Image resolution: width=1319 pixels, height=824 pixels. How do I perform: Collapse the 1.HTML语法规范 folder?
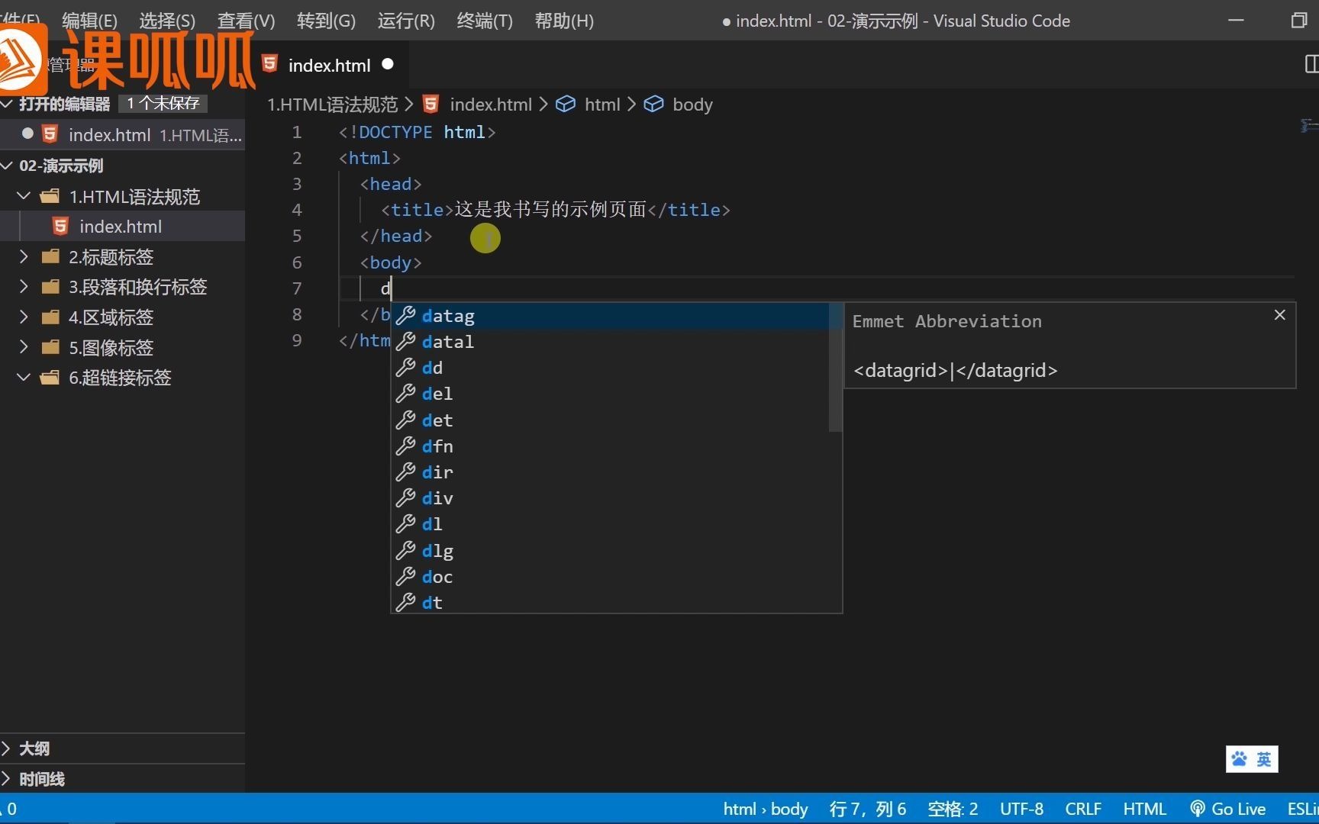(24, 196)
